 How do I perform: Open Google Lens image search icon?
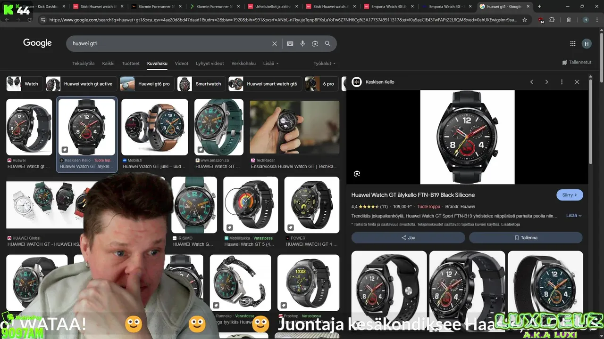(315, 43)
